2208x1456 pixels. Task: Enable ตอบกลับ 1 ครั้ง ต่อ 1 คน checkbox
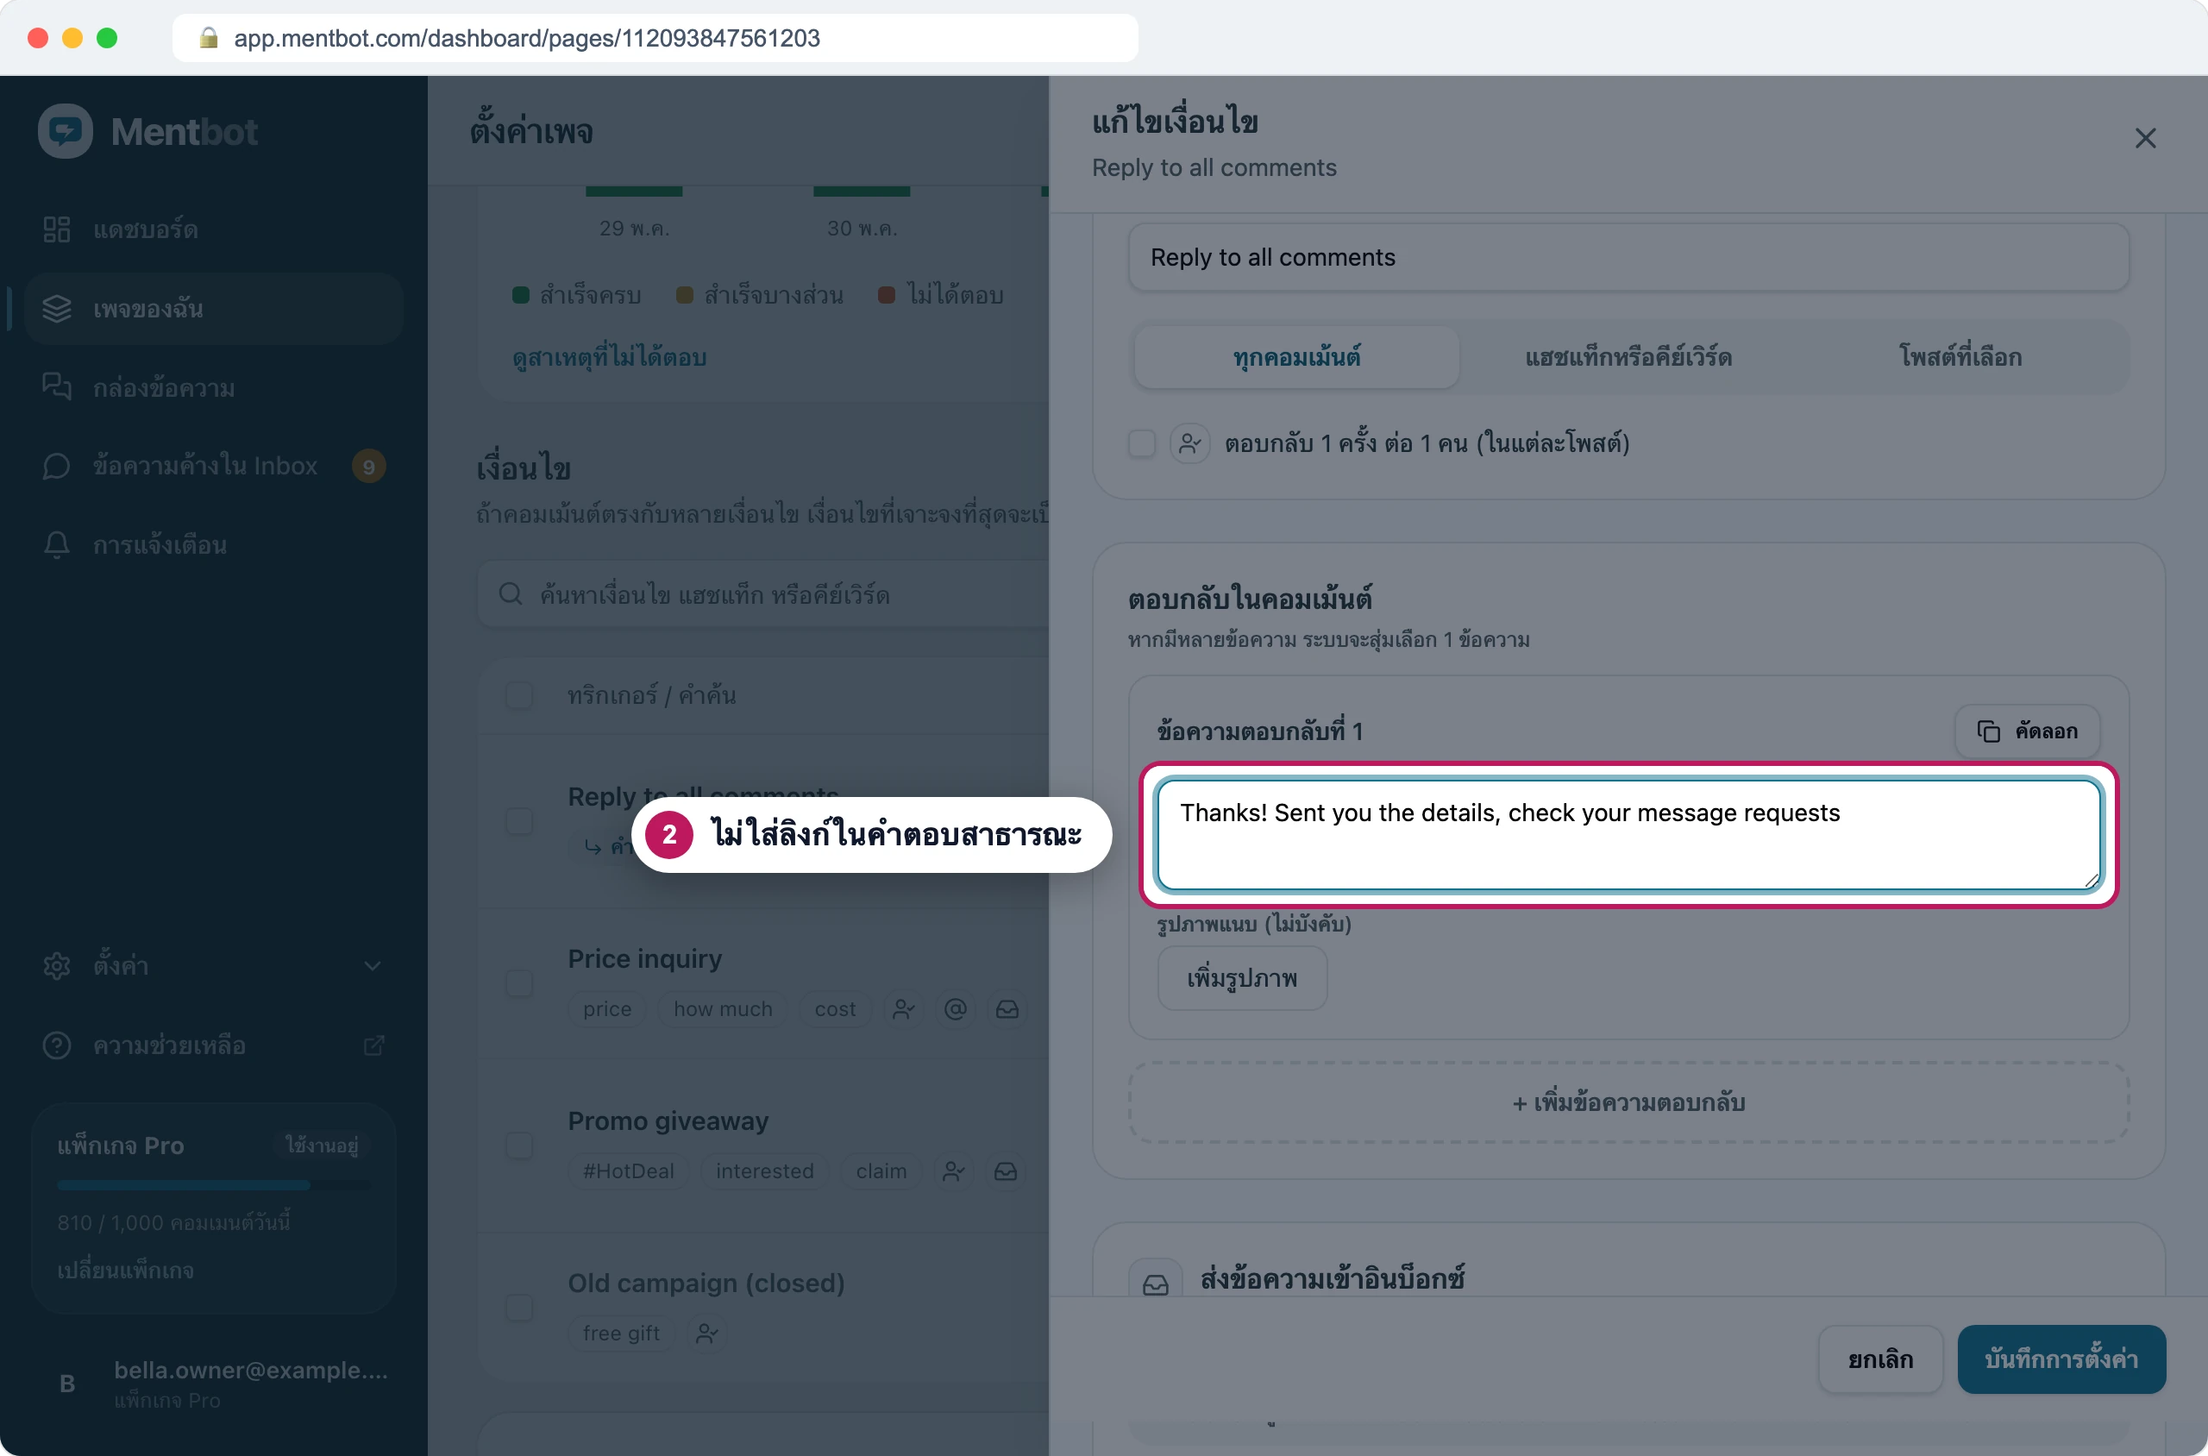pos(1142,444)
